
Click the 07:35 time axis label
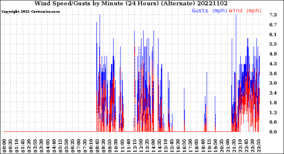85,146
